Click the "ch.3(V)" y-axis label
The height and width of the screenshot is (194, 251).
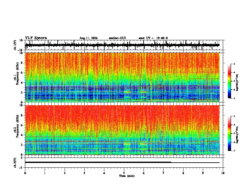pos(15,163)
